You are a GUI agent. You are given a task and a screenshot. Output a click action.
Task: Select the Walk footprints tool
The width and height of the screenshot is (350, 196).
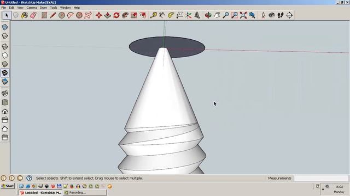281,15
